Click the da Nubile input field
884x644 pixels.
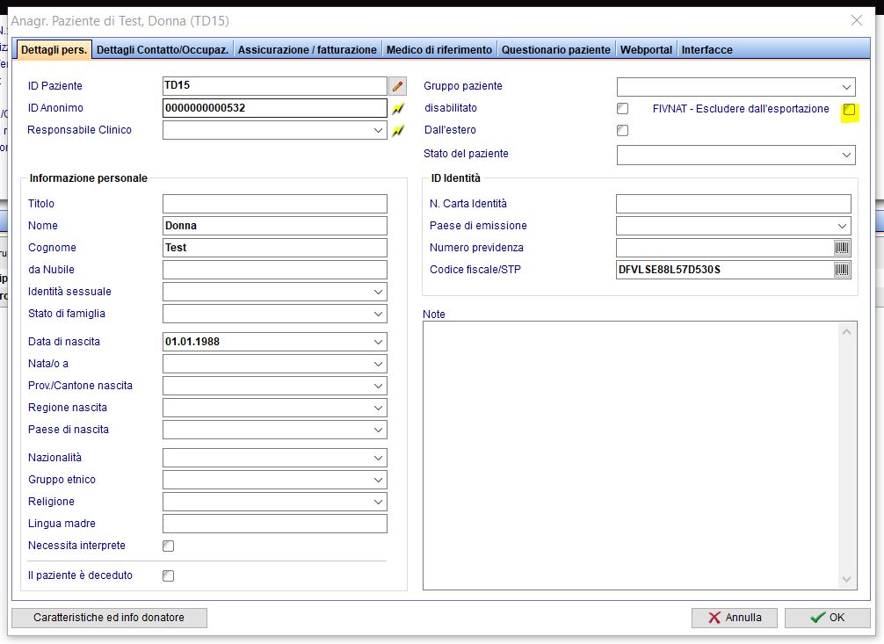coord(274,270)
